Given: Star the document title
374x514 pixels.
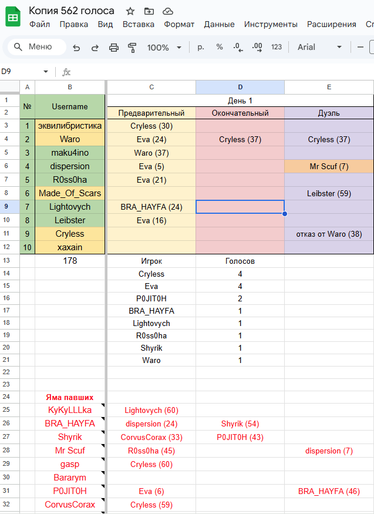Looking at the screenshot, I should [x=130, y=11].
